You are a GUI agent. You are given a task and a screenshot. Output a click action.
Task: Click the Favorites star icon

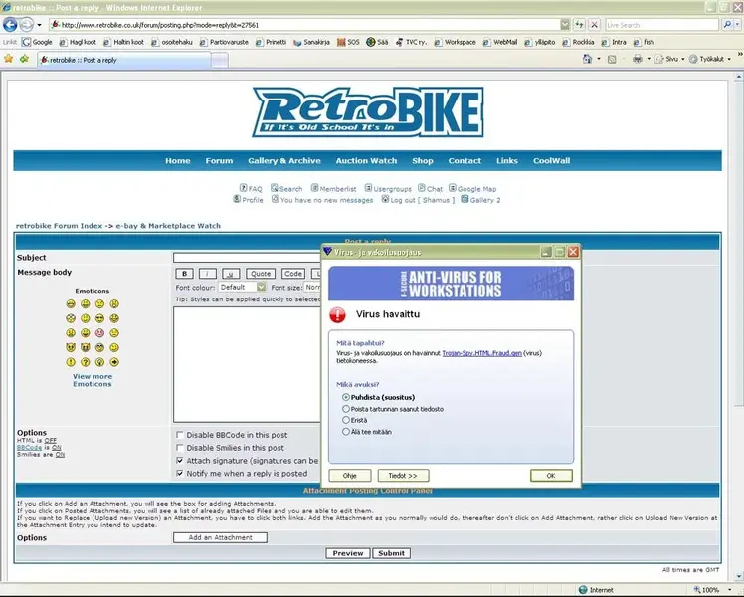click(x=9, y=59)
